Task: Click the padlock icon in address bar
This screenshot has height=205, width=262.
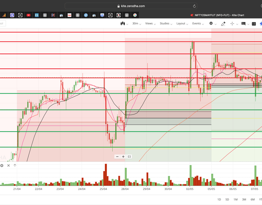Action: 118,6
